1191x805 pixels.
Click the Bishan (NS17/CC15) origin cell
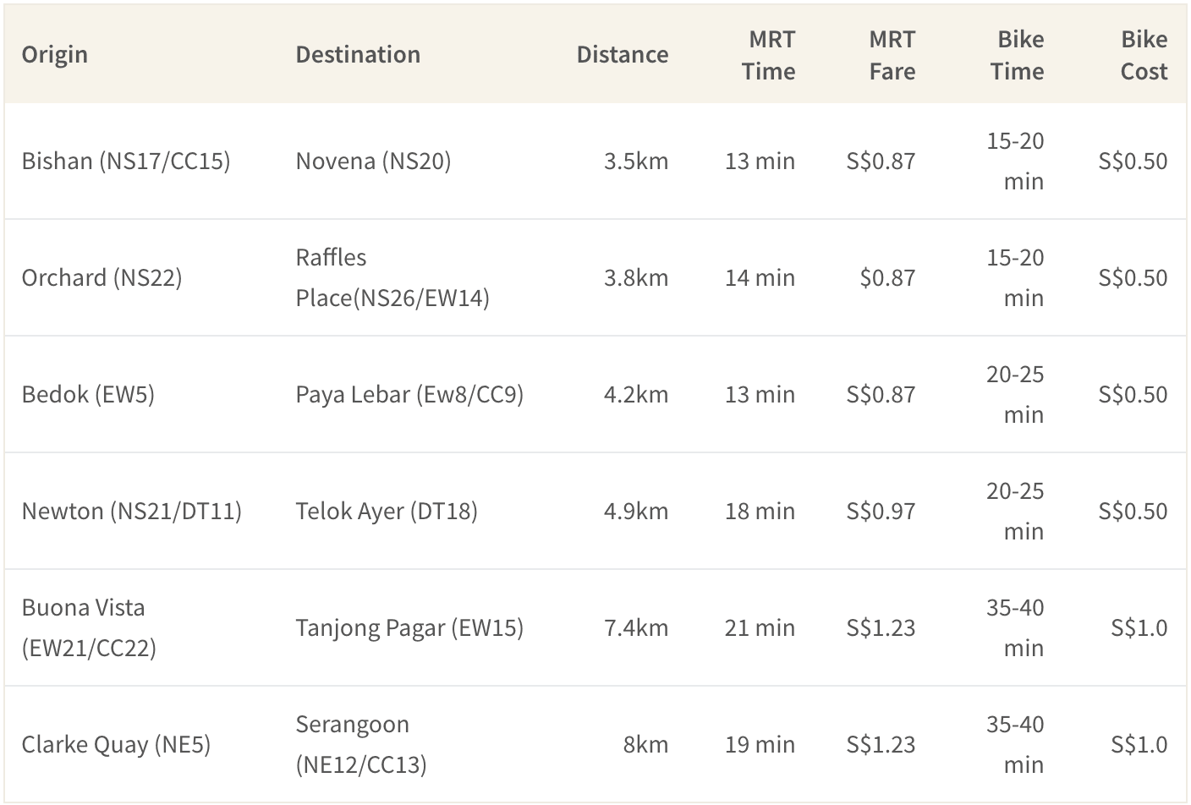click(126, 161)
